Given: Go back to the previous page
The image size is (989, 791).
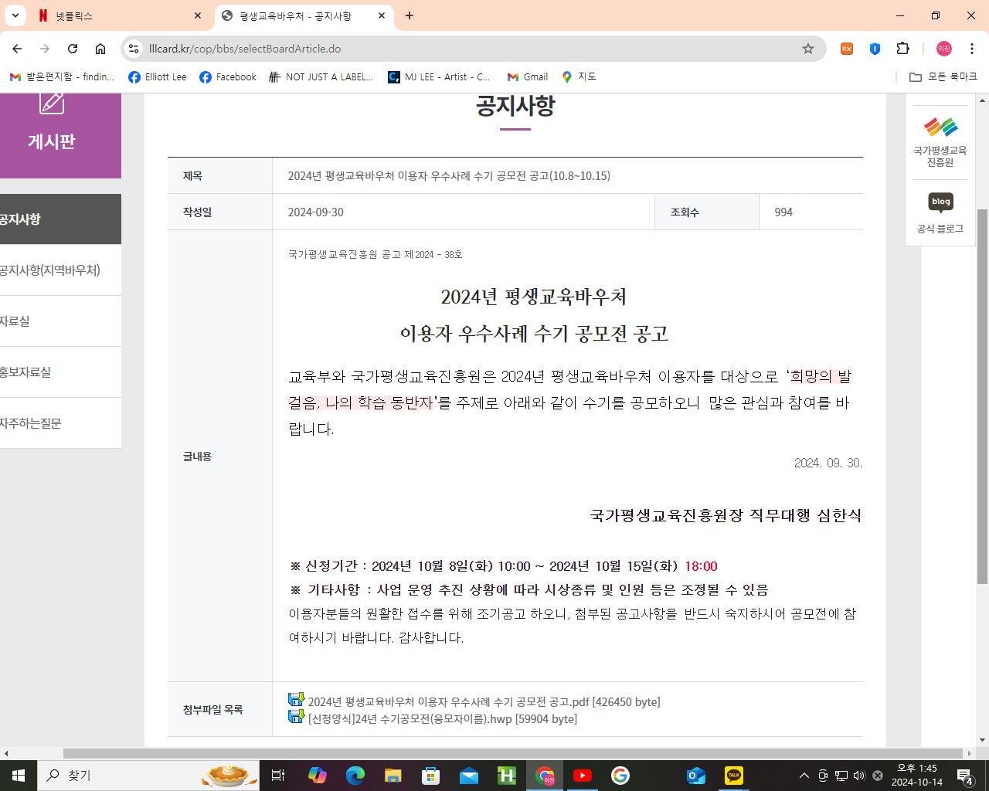Looking at the screenshot, I should pyautogui.click(x=17, y=49).
